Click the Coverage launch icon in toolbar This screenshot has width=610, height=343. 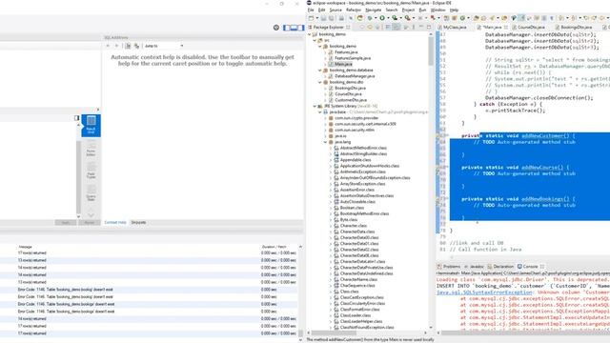pos(395,18)
